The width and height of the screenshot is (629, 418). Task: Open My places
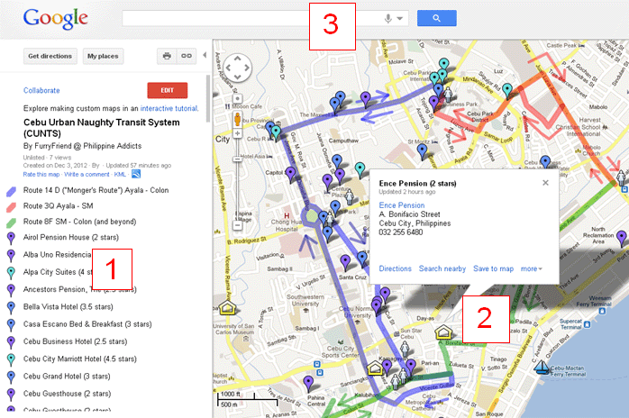[x=103, y=56]
